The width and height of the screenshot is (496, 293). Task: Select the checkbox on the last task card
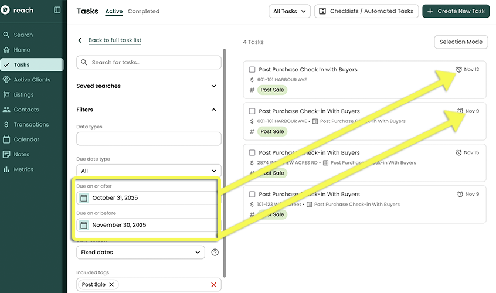point(252,195)
